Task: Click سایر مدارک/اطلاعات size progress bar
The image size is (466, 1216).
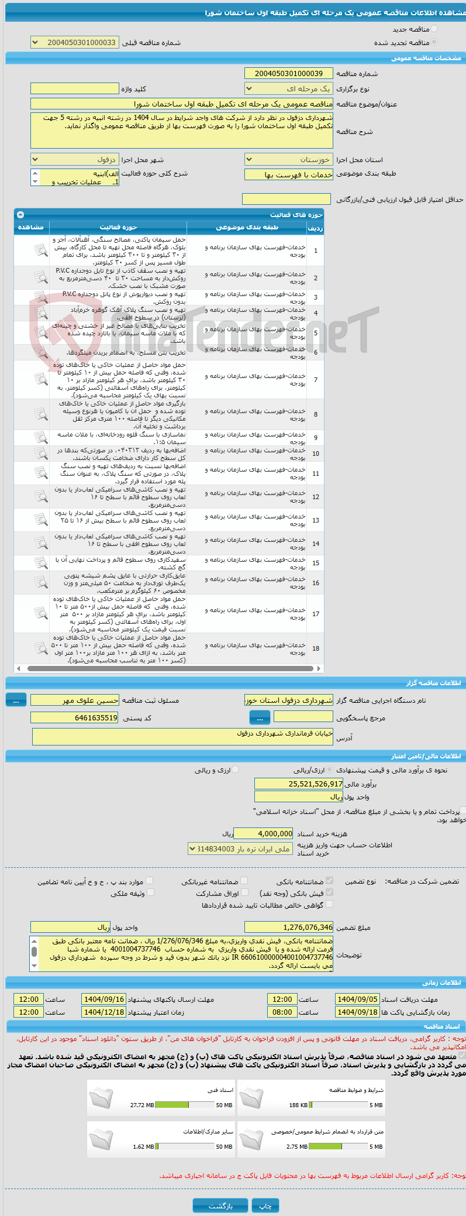Action: (185, 1147)
